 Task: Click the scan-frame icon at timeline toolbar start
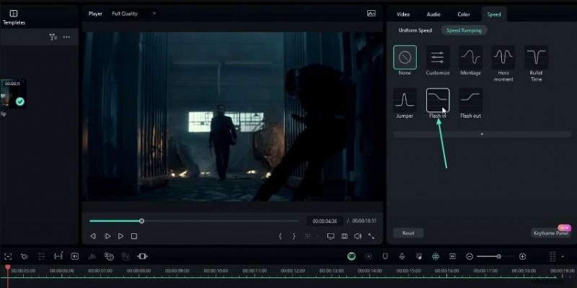8,256
